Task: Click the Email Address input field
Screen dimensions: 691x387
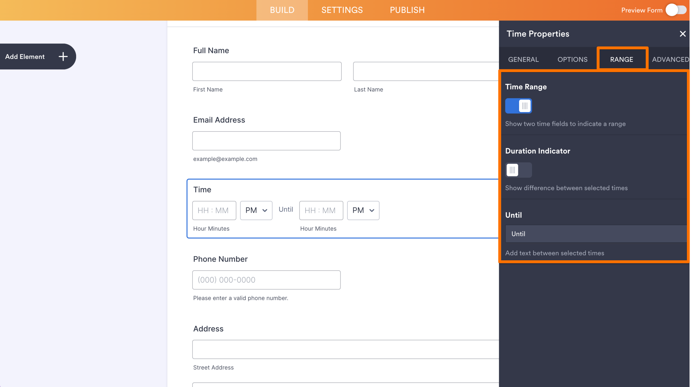Action: coord(266,141)
